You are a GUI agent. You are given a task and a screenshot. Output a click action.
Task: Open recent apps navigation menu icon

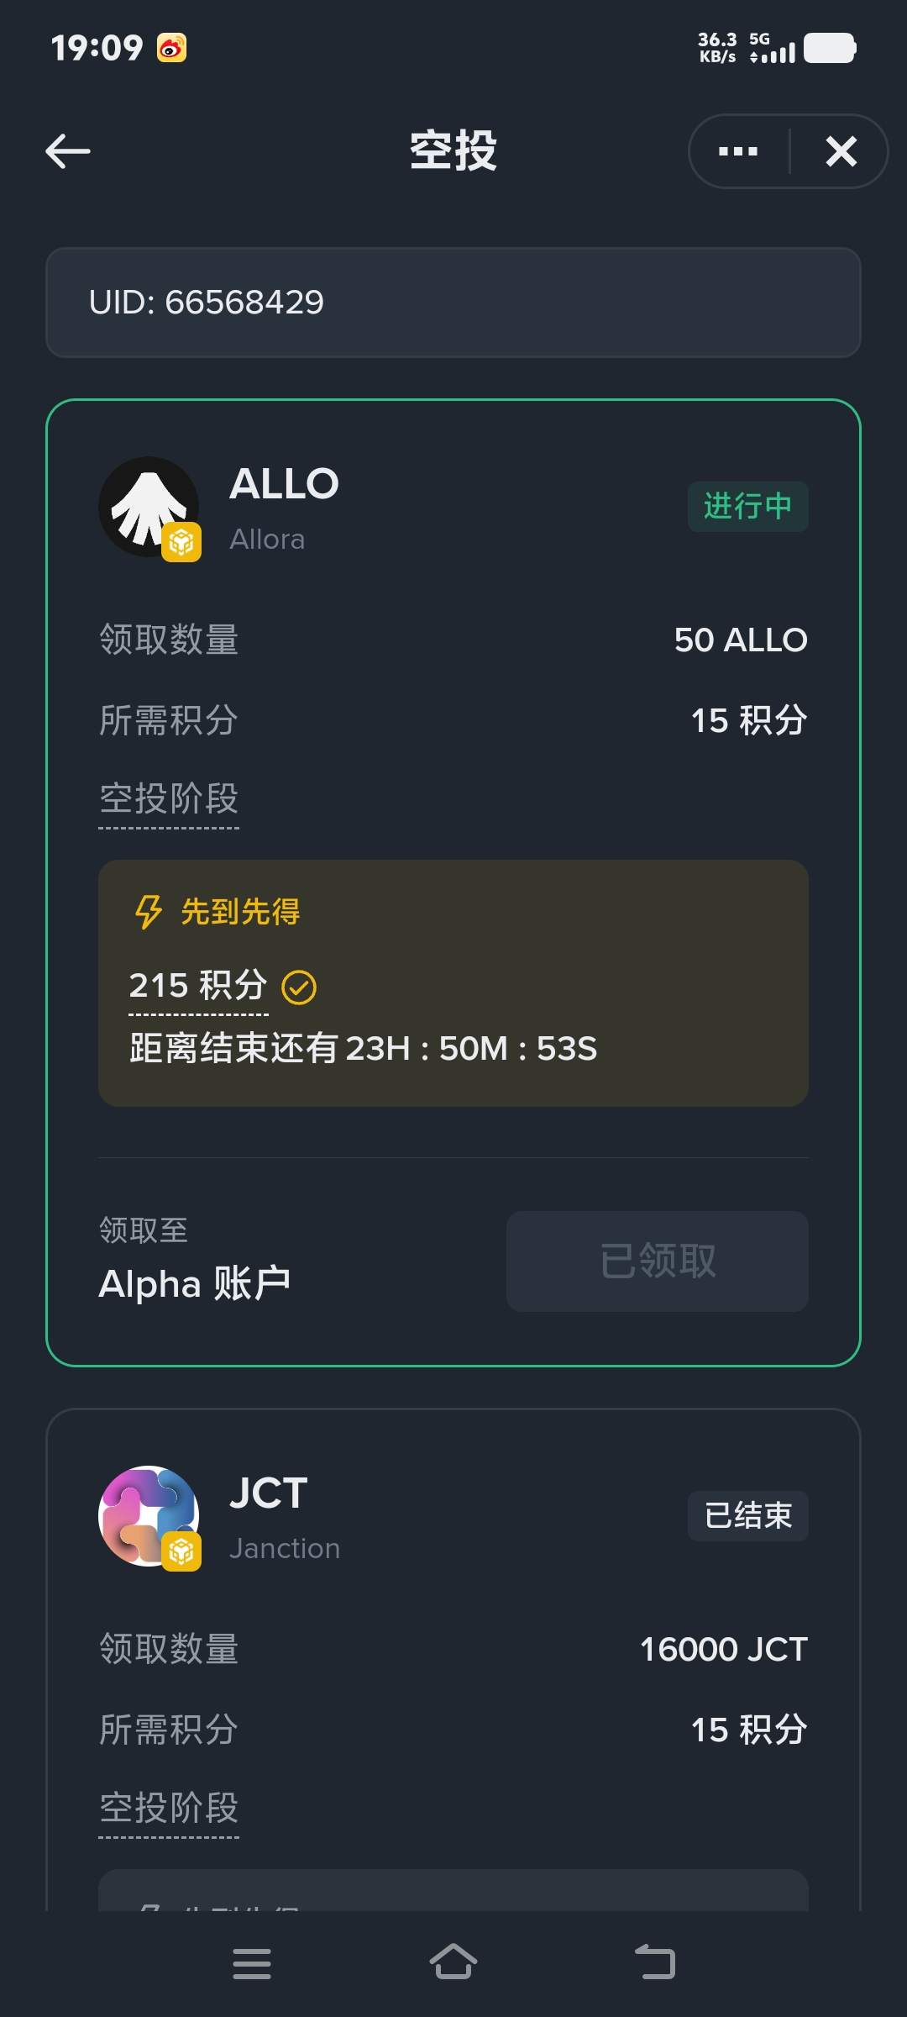tap(251, 1963)
